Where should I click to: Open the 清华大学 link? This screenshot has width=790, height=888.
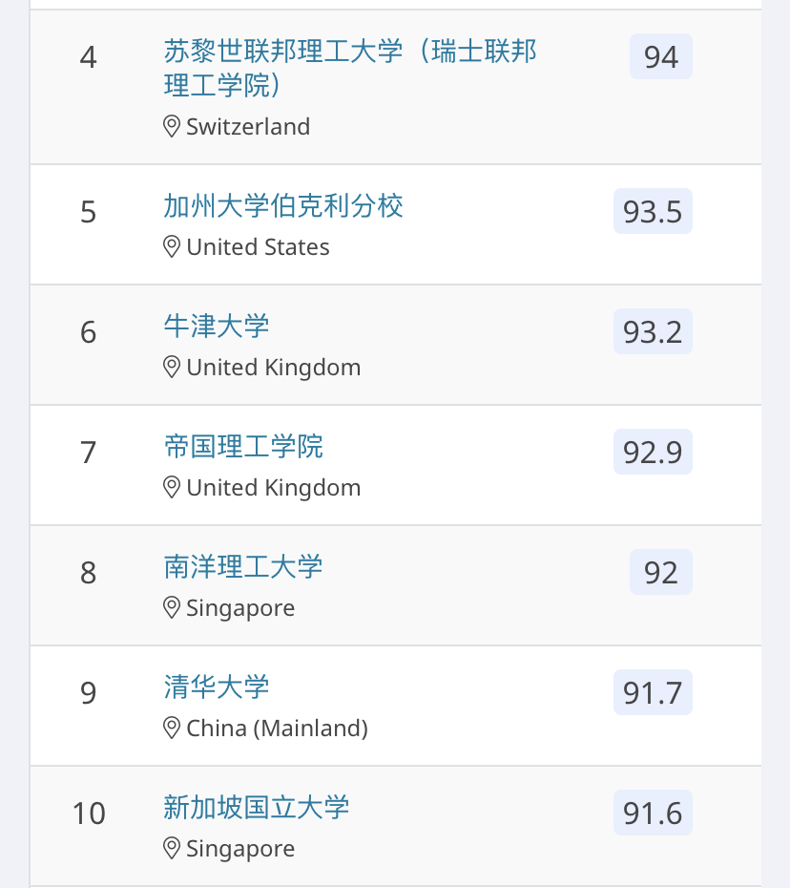[x=217, y=687]
